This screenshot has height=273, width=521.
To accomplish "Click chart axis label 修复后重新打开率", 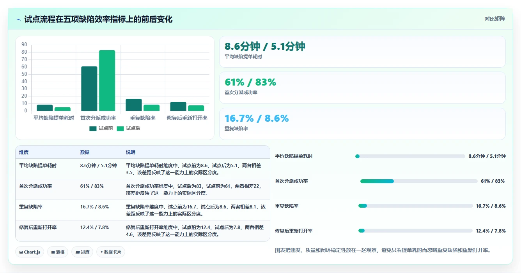I will 187,118.
